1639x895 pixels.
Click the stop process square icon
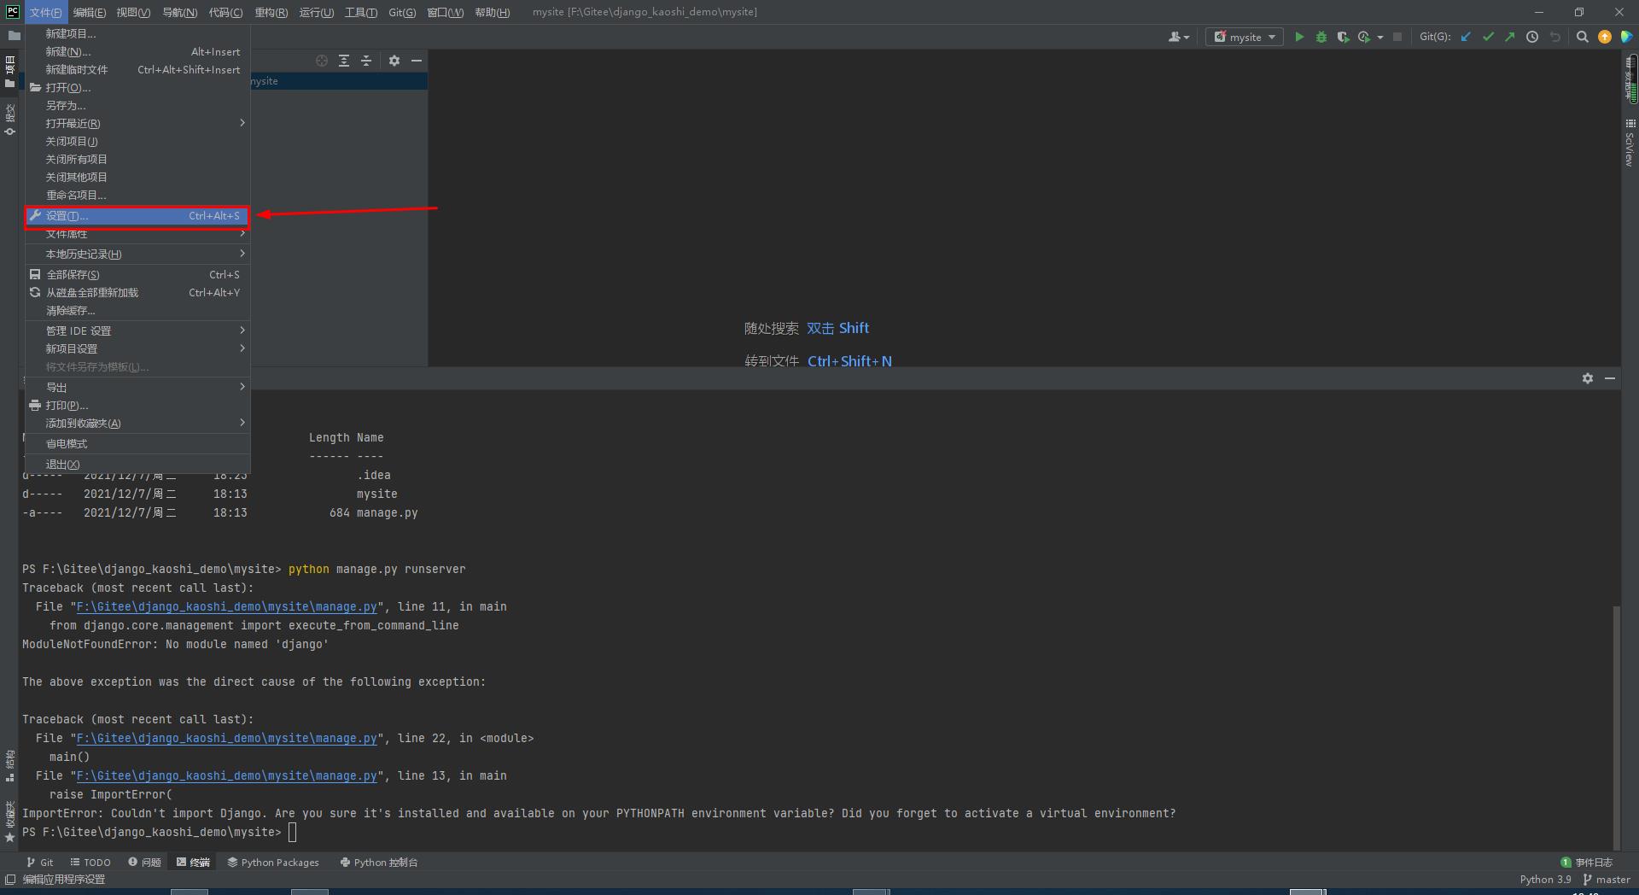(1397, 37)
